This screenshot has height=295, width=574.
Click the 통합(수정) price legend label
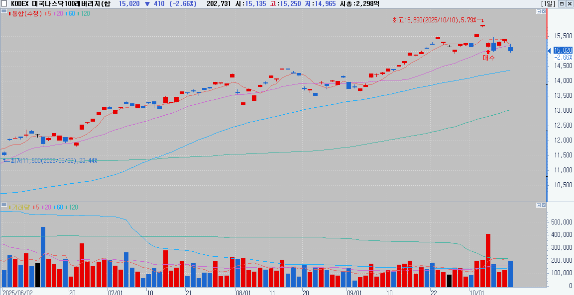pos(25,13)
